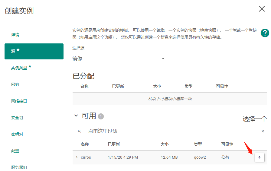Clear the filter with the small x icon
271x171 pixels.
(x=263, y=131)
